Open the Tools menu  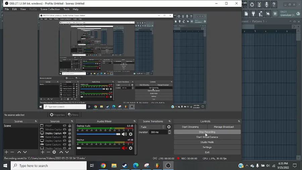[66, 9]
